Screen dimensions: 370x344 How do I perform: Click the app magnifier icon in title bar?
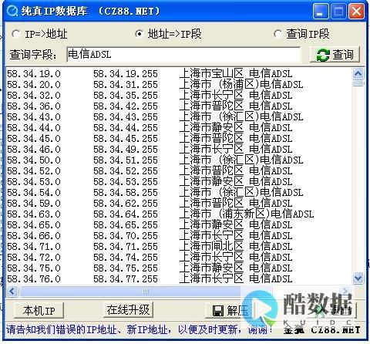pyautogui.click(x=12, y=11)
